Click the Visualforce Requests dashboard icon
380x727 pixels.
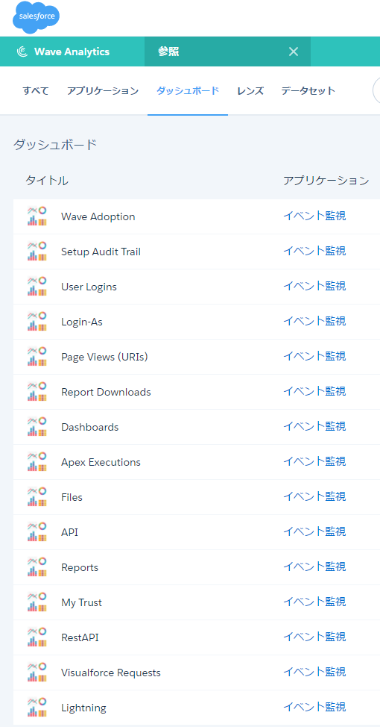click(x=37, y=673)
